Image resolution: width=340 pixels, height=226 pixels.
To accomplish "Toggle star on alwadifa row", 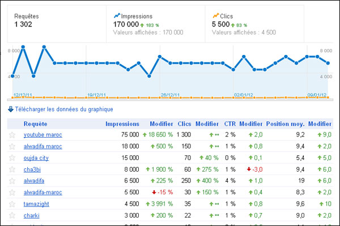I will (12, 181).
